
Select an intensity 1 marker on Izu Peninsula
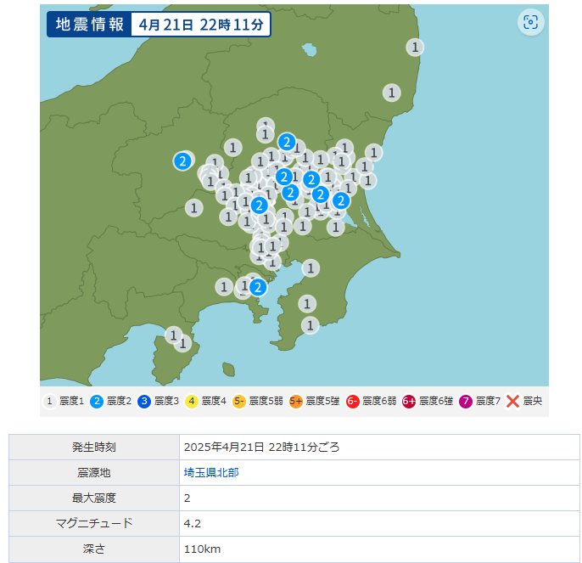pos(174,335)
